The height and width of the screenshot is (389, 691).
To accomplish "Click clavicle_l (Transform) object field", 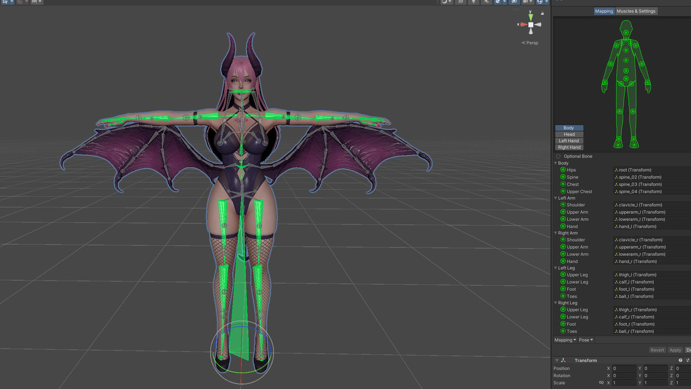I will click(x=652, y=205).
